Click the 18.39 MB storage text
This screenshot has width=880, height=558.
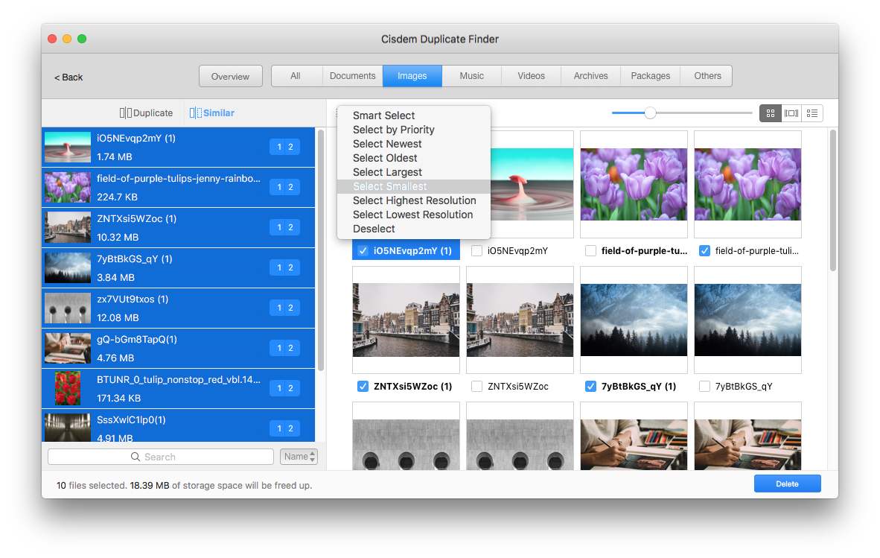click(x=150, y=486)
